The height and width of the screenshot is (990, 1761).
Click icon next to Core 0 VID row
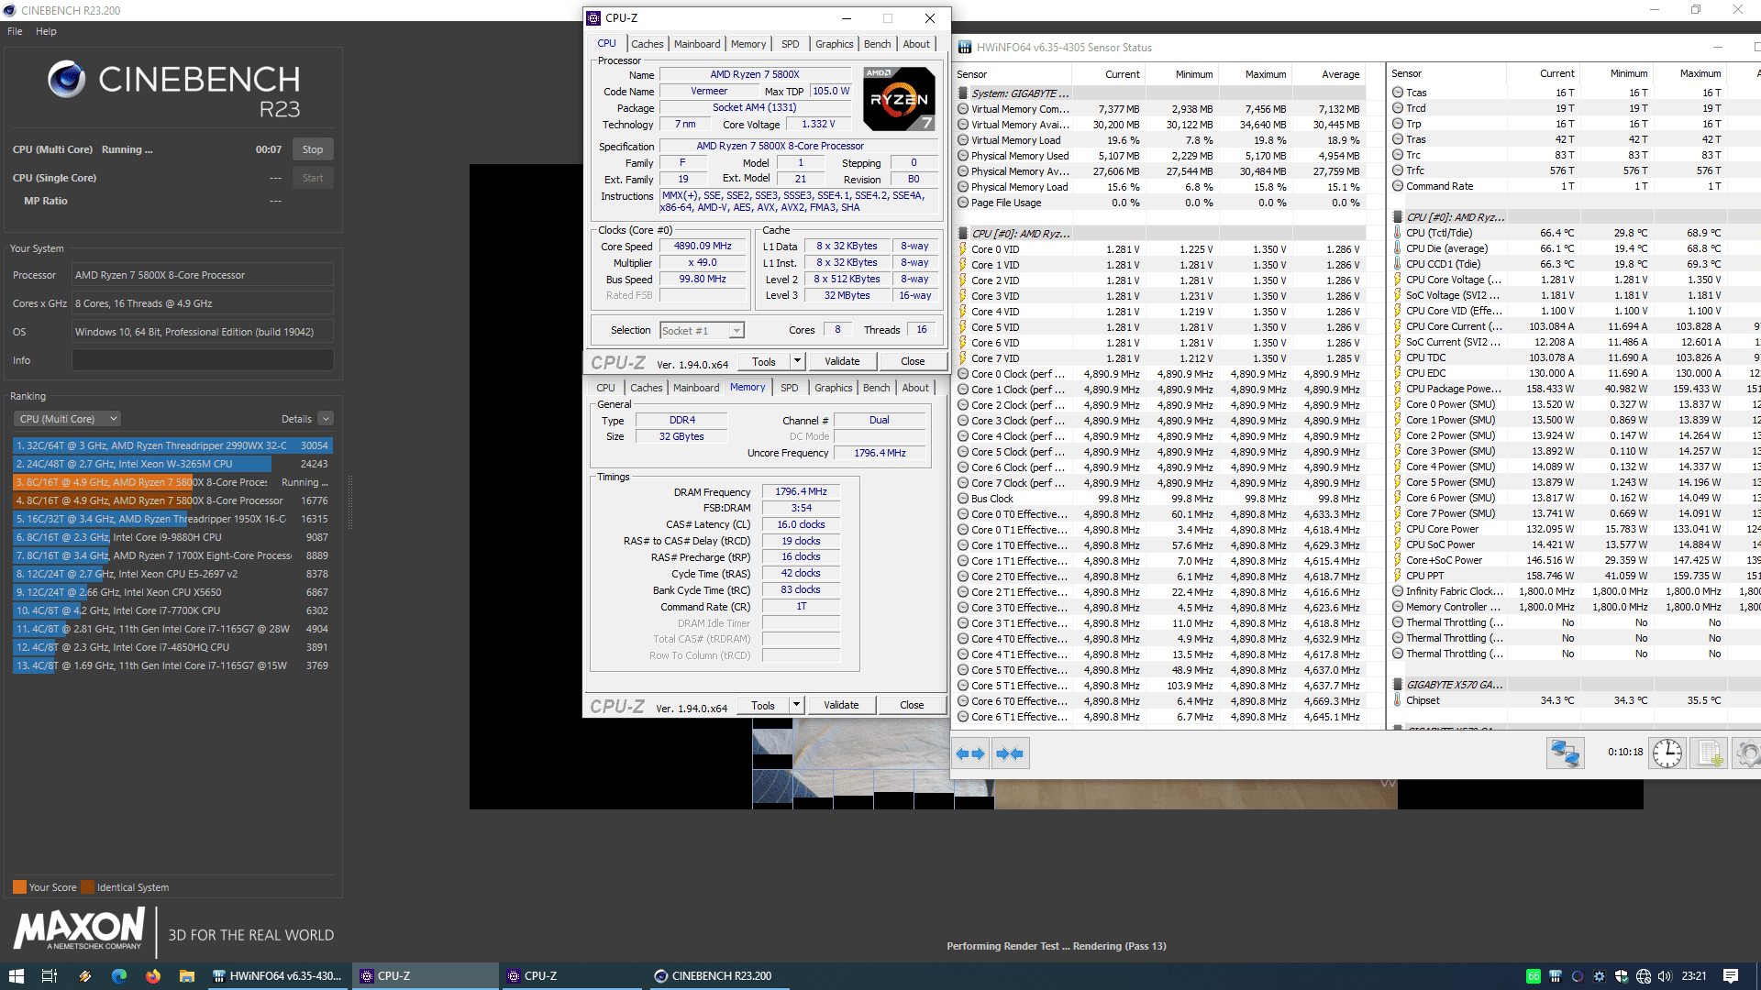(963, 249)
